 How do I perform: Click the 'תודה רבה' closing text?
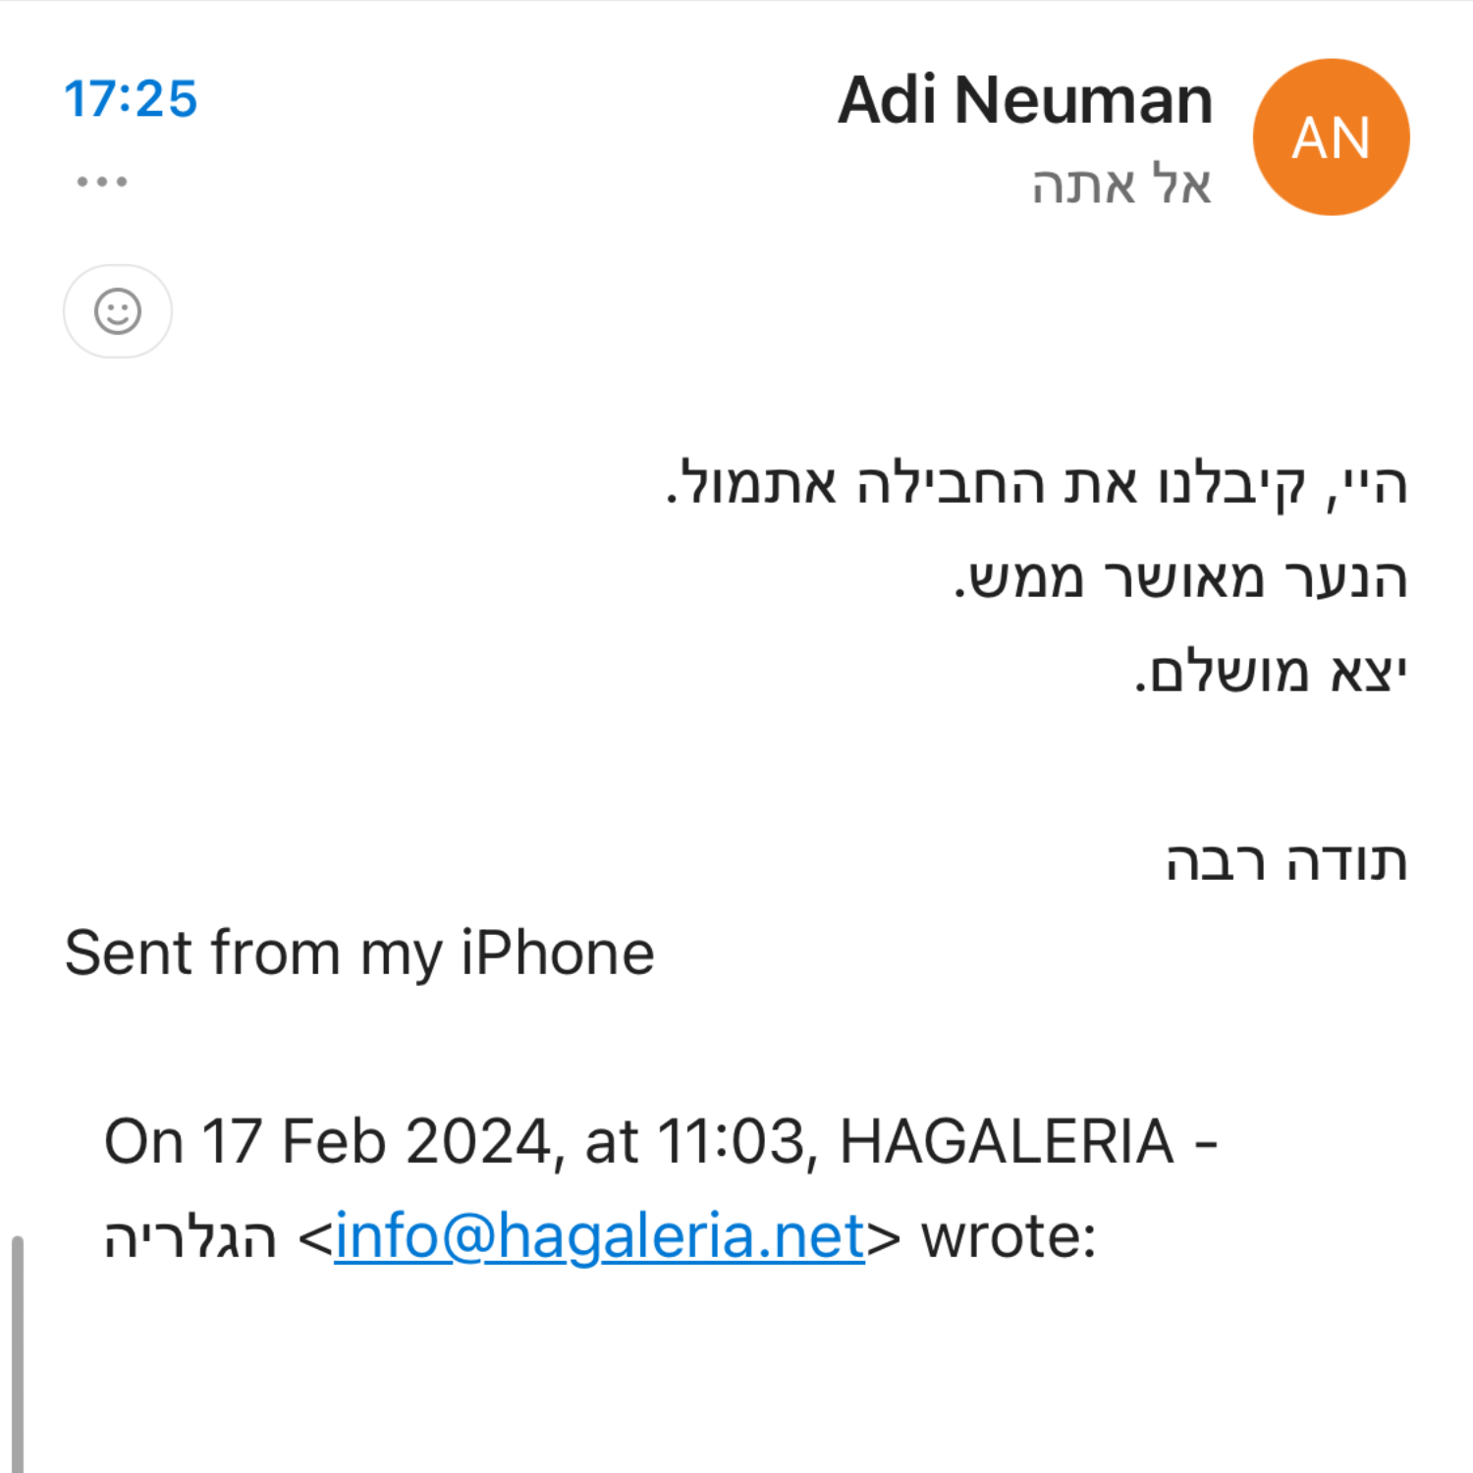pyautogui.click(x=1286, y=860)
